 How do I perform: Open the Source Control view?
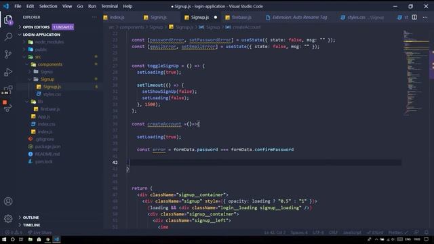pyautogui.click(x=8, y=54)
